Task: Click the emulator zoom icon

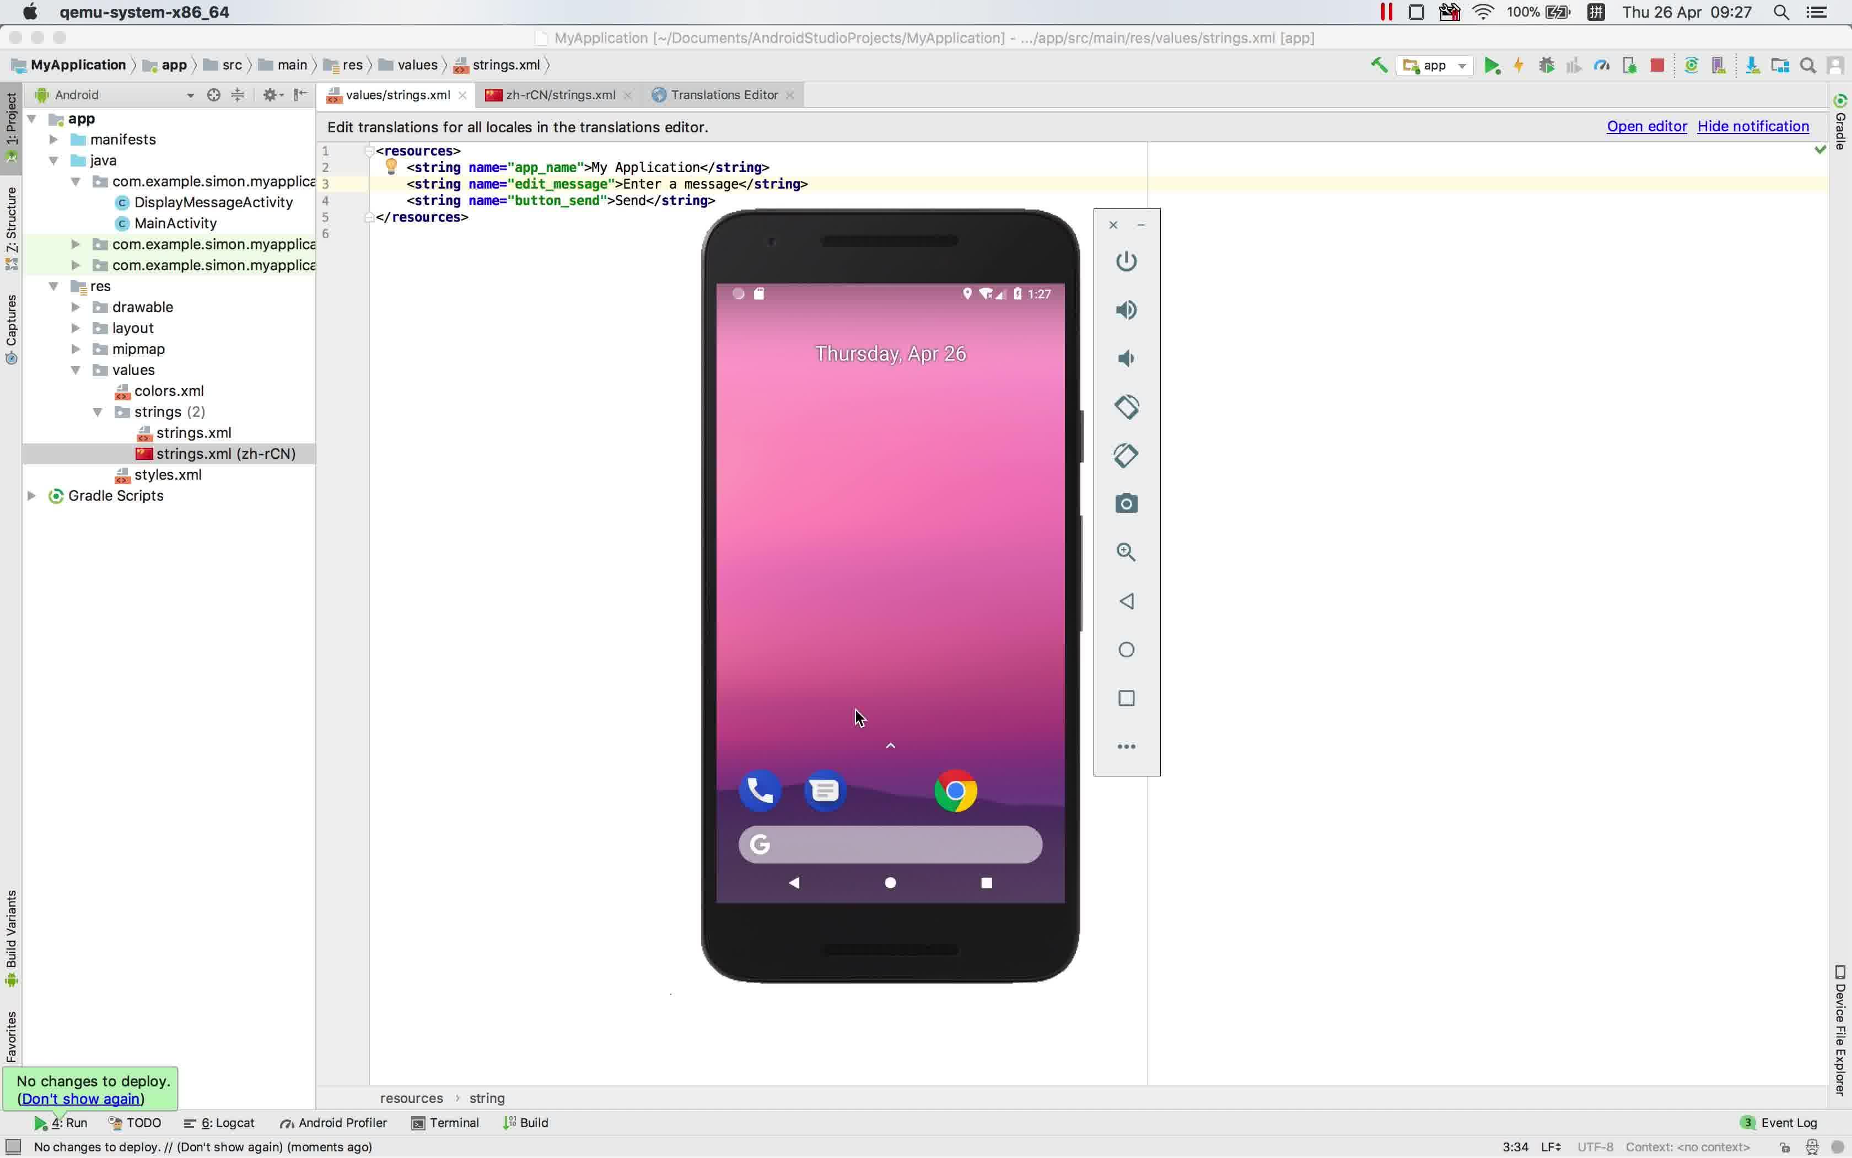Action: pyautogui.click(x=1126, y=552)
